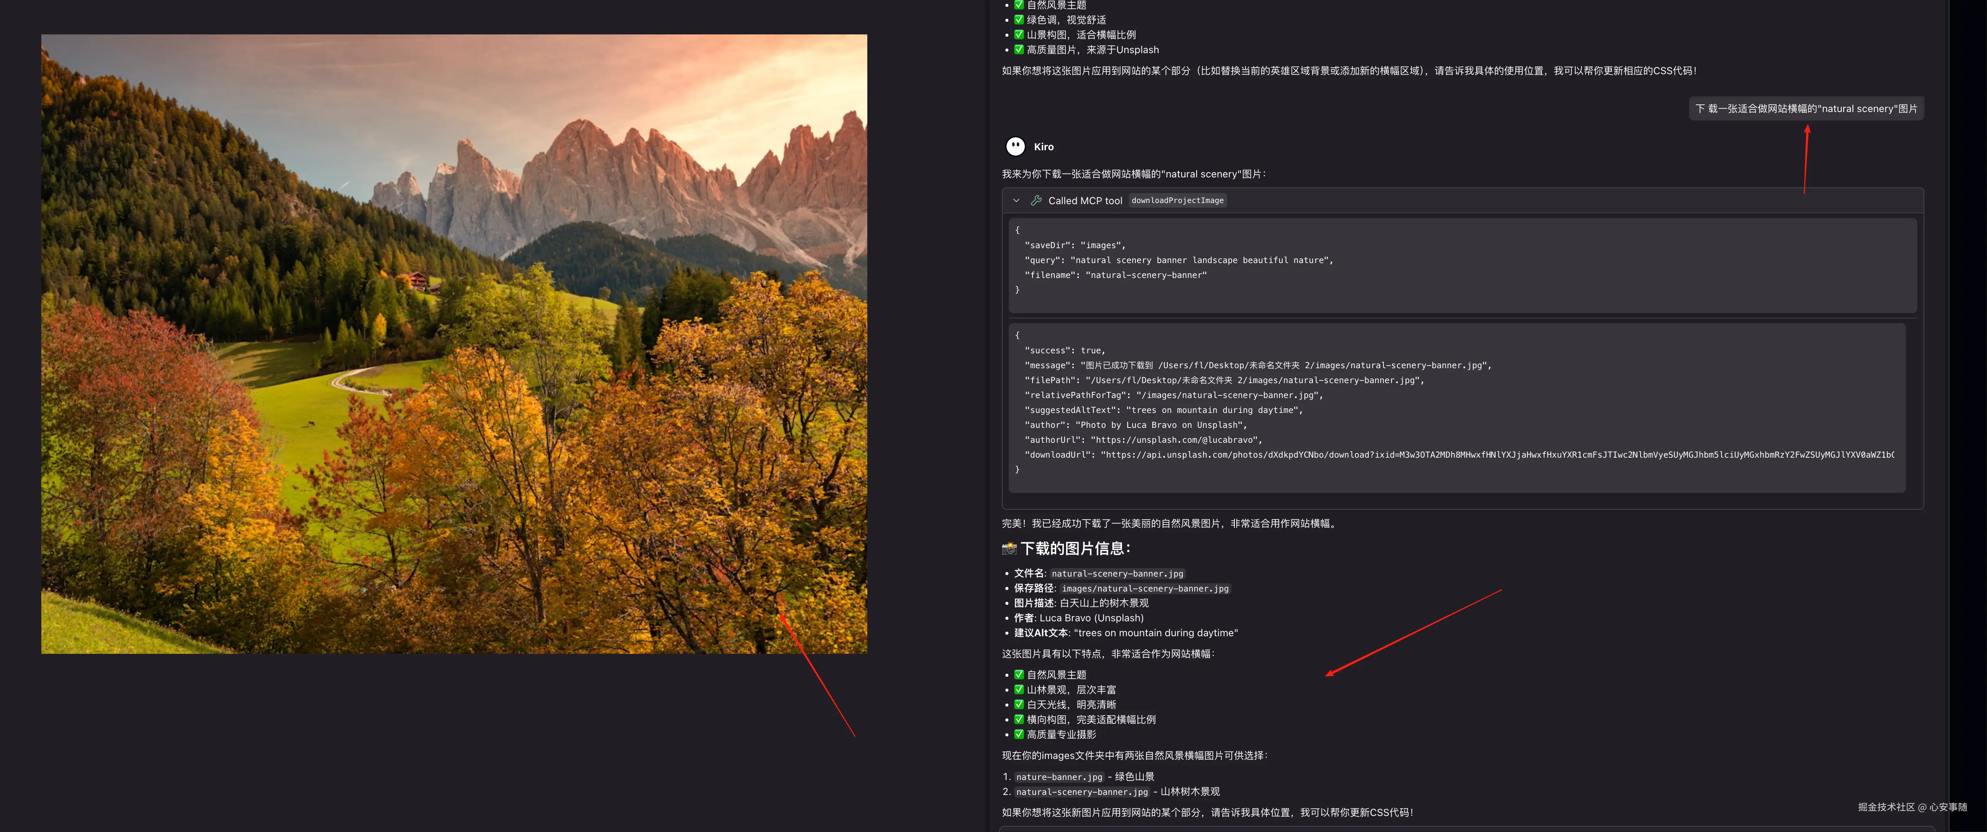Click green check icon beside 绿色调，视觉舒适

tap(1018, 19)
